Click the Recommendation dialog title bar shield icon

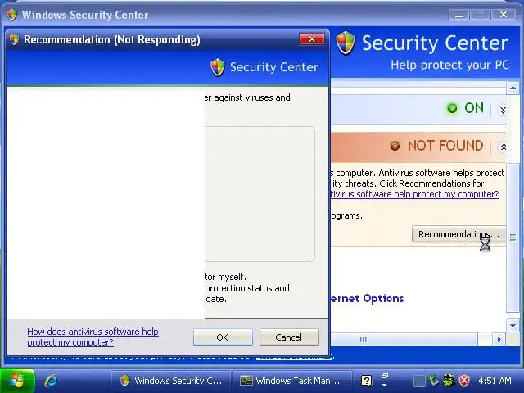[15, 39]
